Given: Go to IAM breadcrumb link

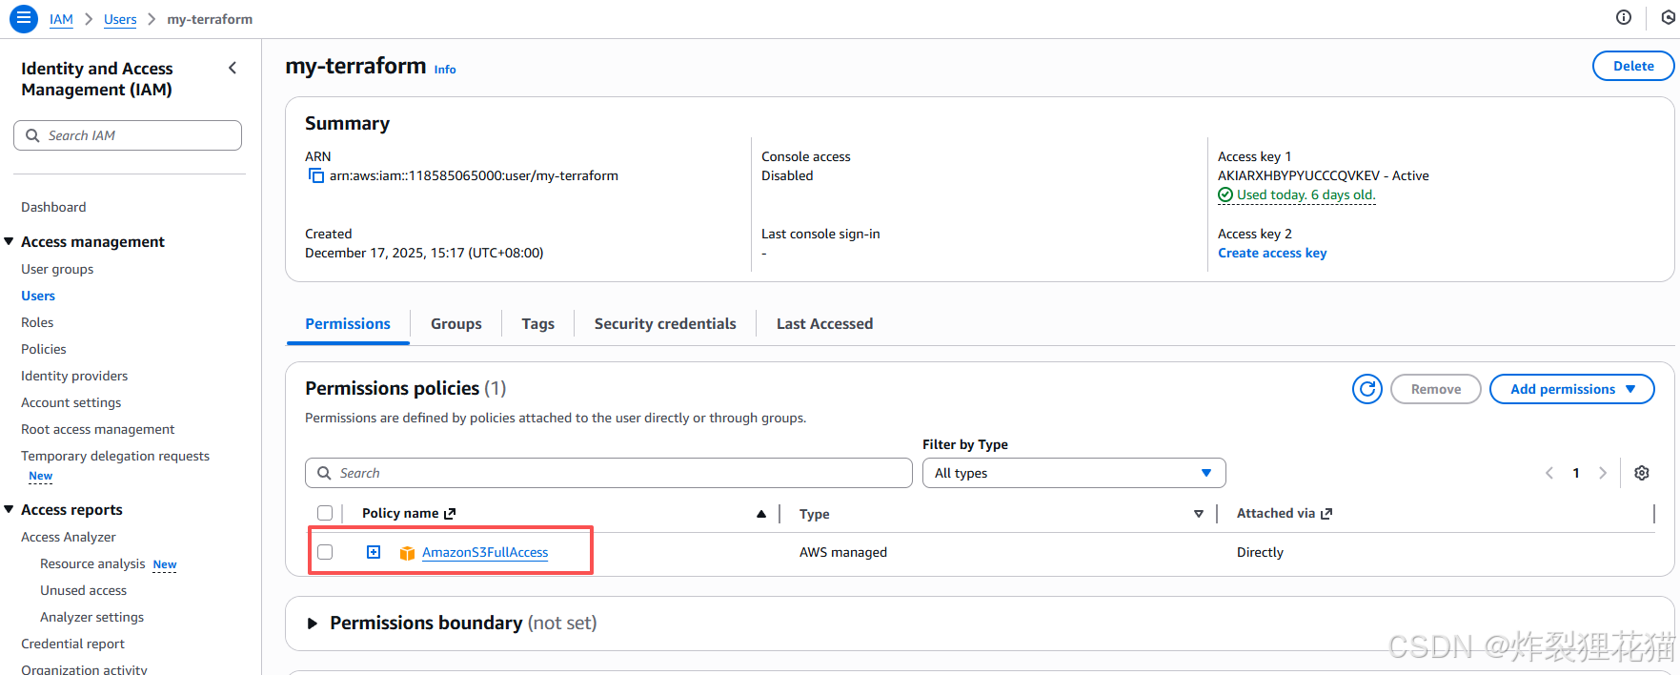Looking at the screenshot, I should tap(61, 19).
